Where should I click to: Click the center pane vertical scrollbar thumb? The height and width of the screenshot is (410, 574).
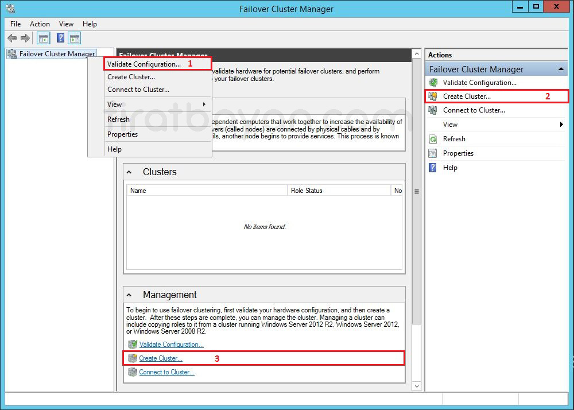pyautogui.click(x=417, y=191)
